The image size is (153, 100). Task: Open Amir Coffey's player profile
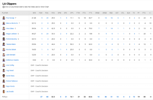pos(10,65)
